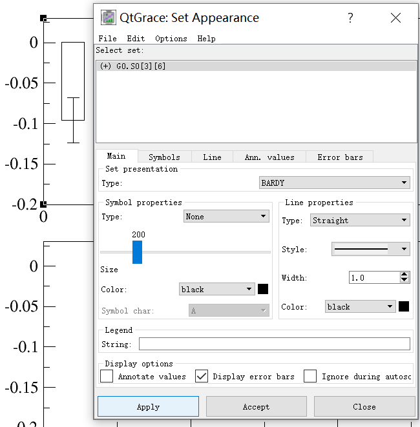Click the line color black swatch
Screen dimensions: 420x427
404,306
